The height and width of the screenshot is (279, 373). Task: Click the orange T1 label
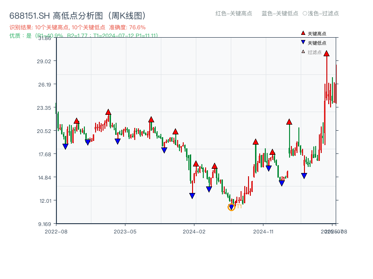[239, 206]
